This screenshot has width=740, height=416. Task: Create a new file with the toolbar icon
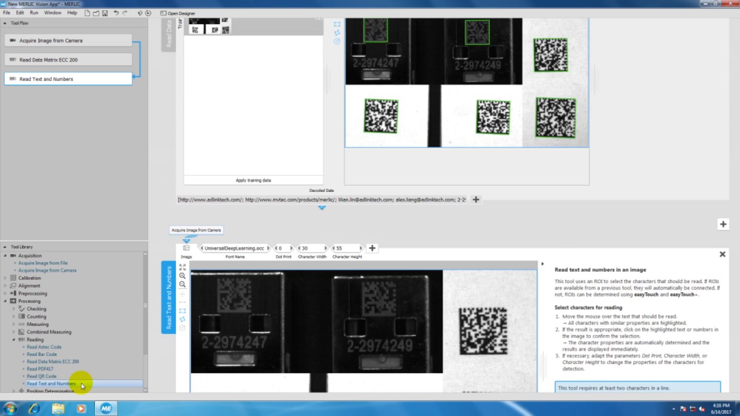[87, 13]
